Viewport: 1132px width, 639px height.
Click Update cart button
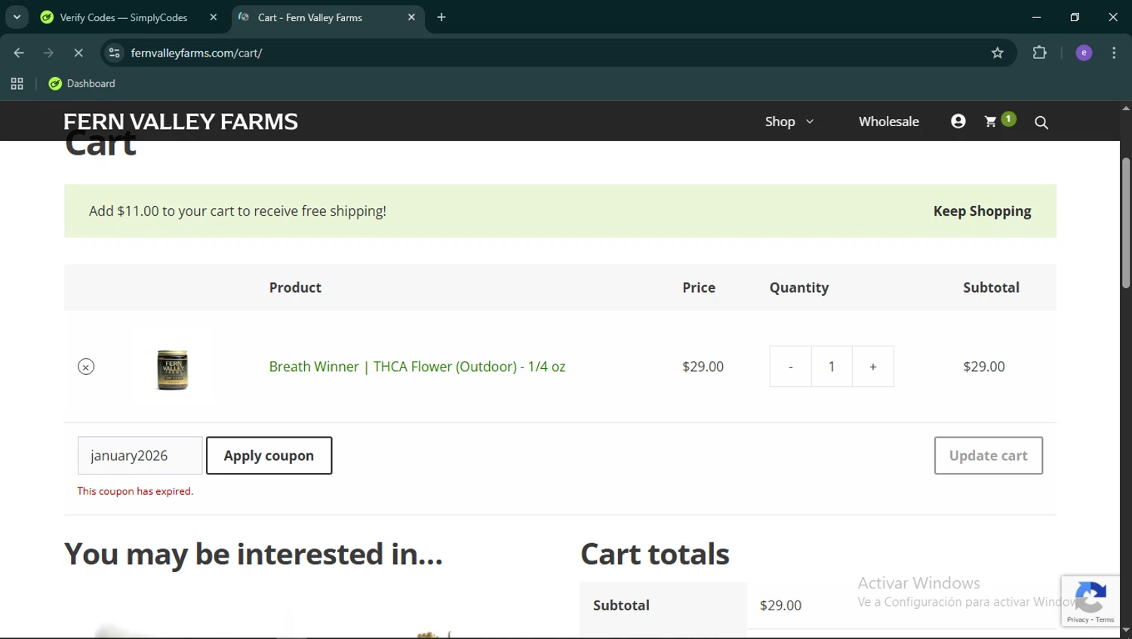[x=989, y=456]
